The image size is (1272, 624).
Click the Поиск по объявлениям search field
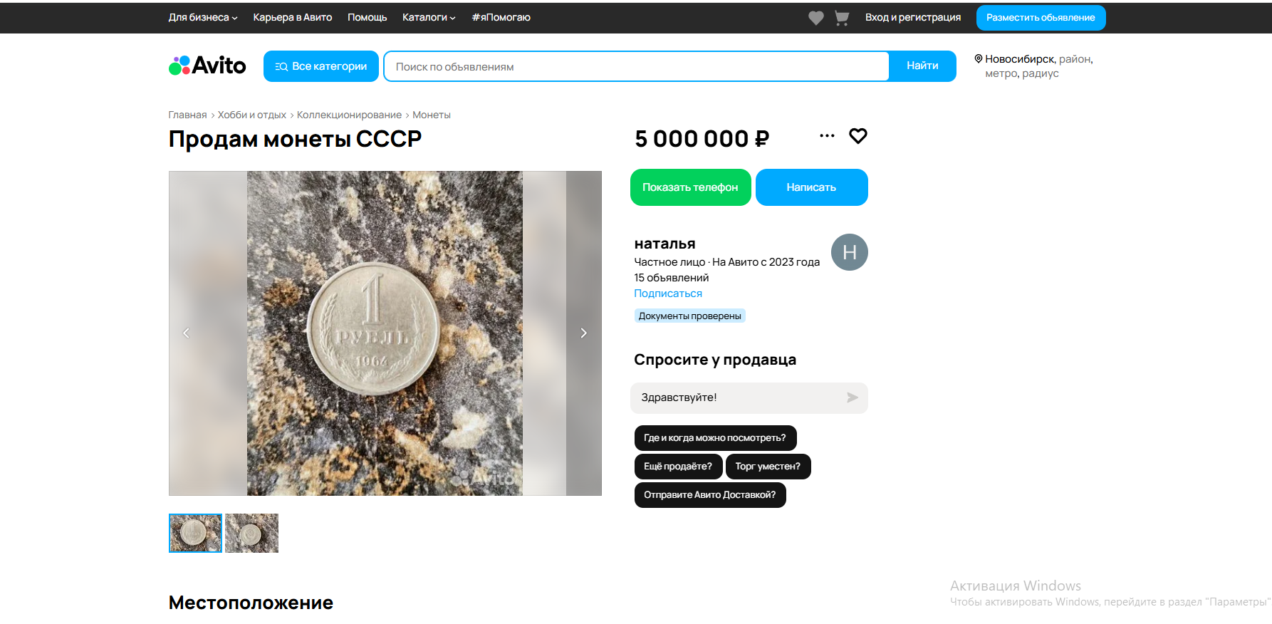click(x=636, y=66)
